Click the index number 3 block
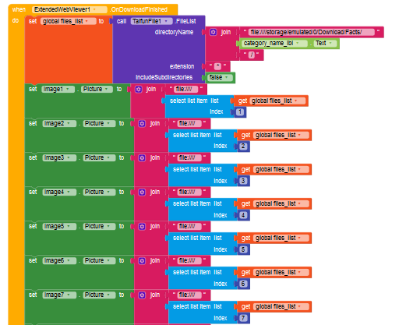 (243, 181)
